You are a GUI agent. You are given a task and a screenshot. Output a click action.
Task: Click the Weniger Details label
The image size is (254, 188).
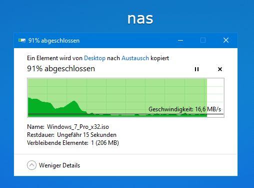[59, 165]
